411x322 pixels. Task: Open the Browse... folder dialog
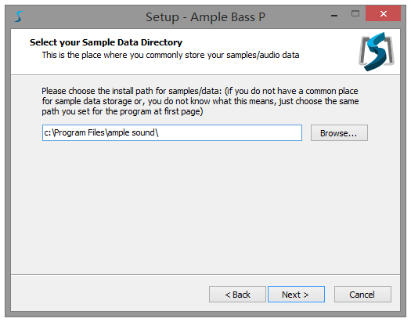(x=339, y=133)
